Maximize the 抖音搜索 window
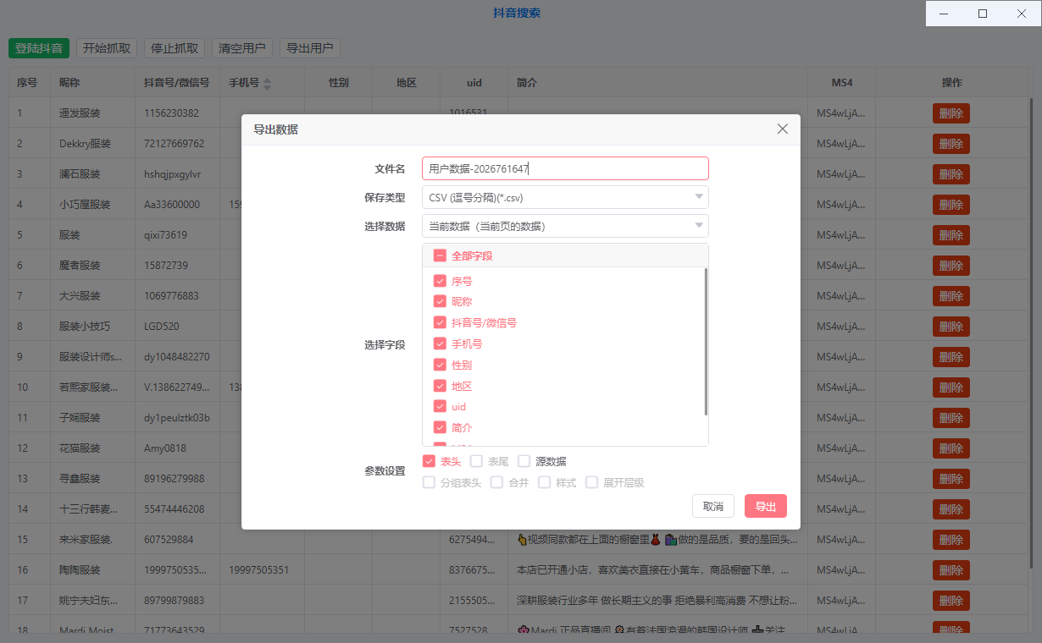Viewport: 1042px width, 643px height. (983, 14)
